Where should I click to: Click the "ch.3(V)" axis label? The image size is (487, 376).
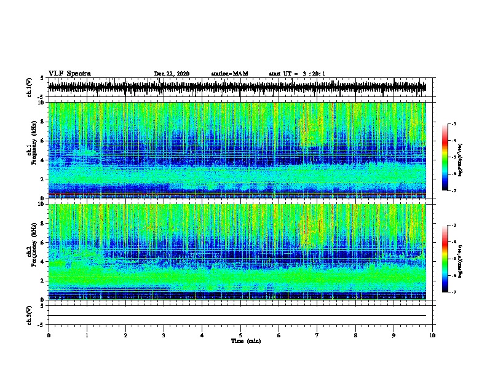coord(29,315)
